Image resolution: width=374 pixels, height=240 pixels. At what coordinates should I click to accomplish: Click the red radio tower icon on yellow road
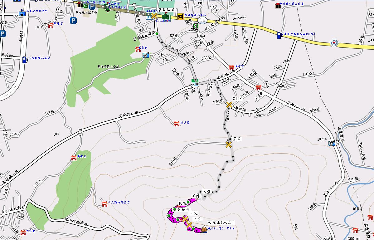334,43
